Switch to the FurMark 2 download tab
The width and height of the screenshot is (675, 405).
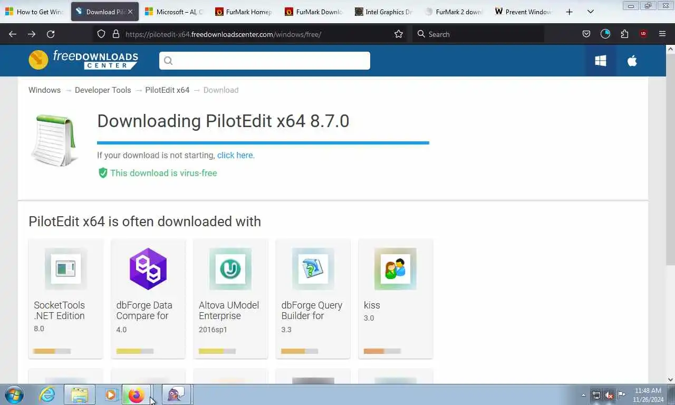(452, 12)
